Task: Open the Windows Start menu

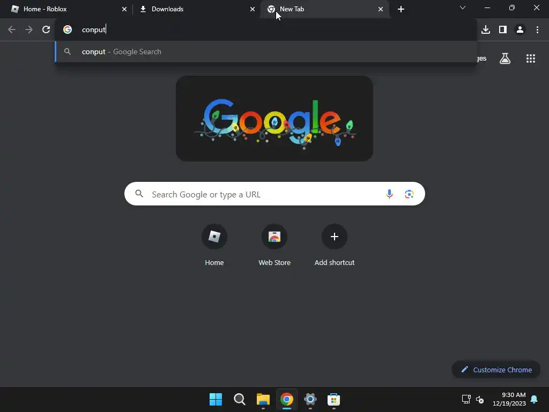Action: [216, 399]
